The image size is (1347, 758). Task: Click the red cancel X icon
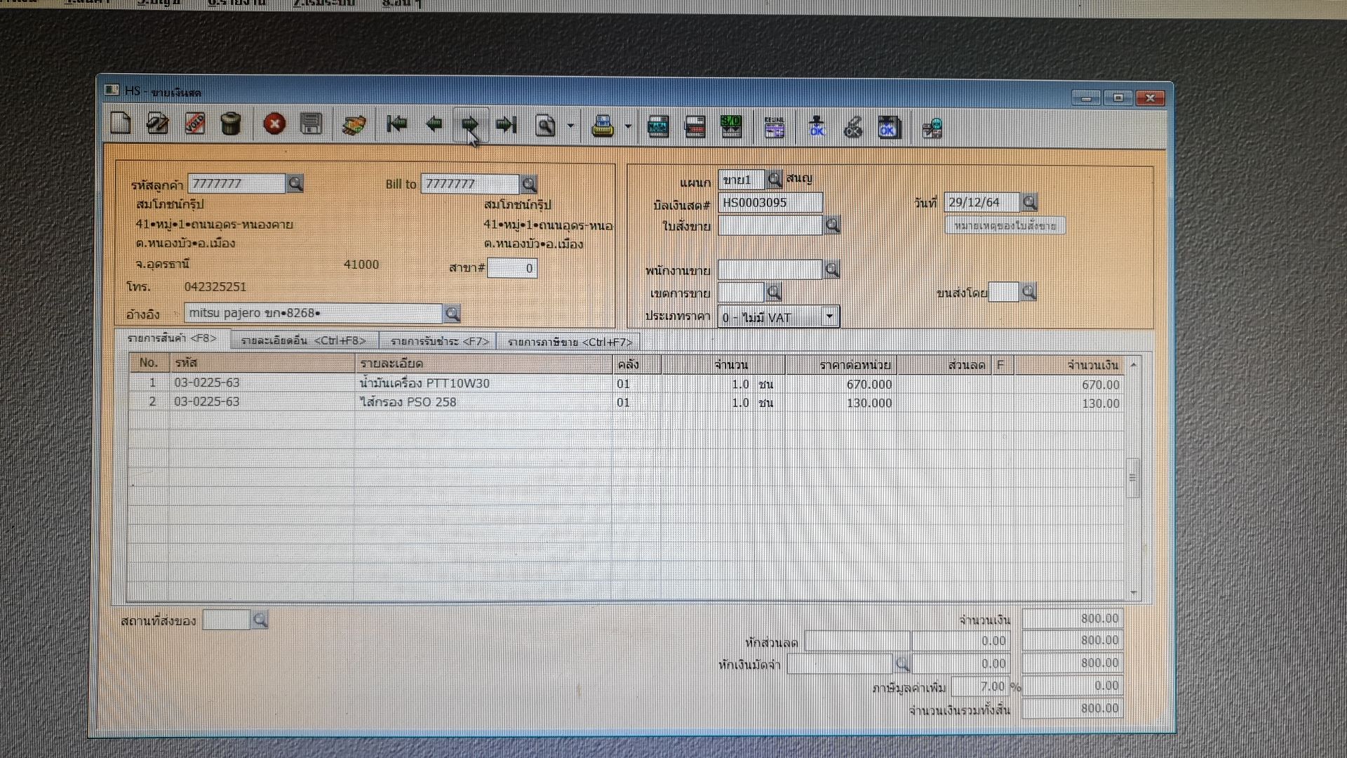tap(274, 124)
